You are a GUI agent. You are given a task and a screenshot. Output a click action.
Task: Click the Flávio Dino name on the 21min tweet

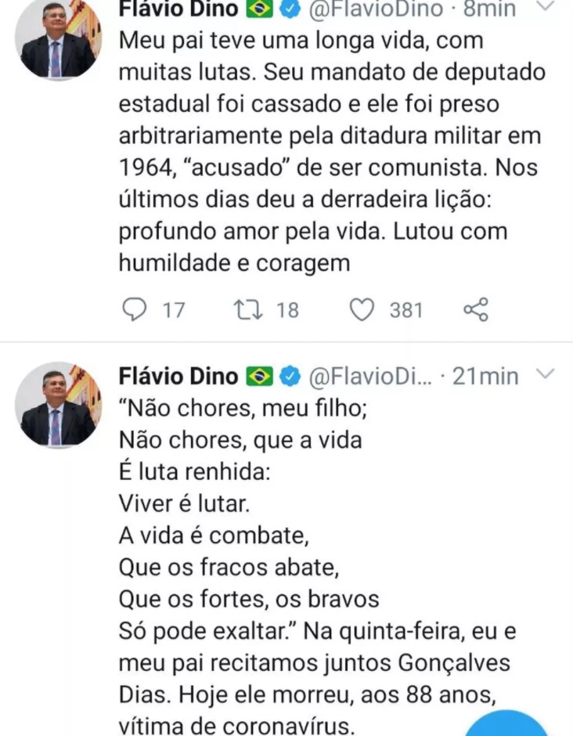pos(178,377)
